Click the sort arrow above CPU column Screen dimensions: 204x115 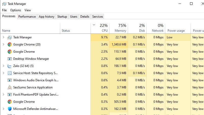pyautogui.click(x=94, y=25)
